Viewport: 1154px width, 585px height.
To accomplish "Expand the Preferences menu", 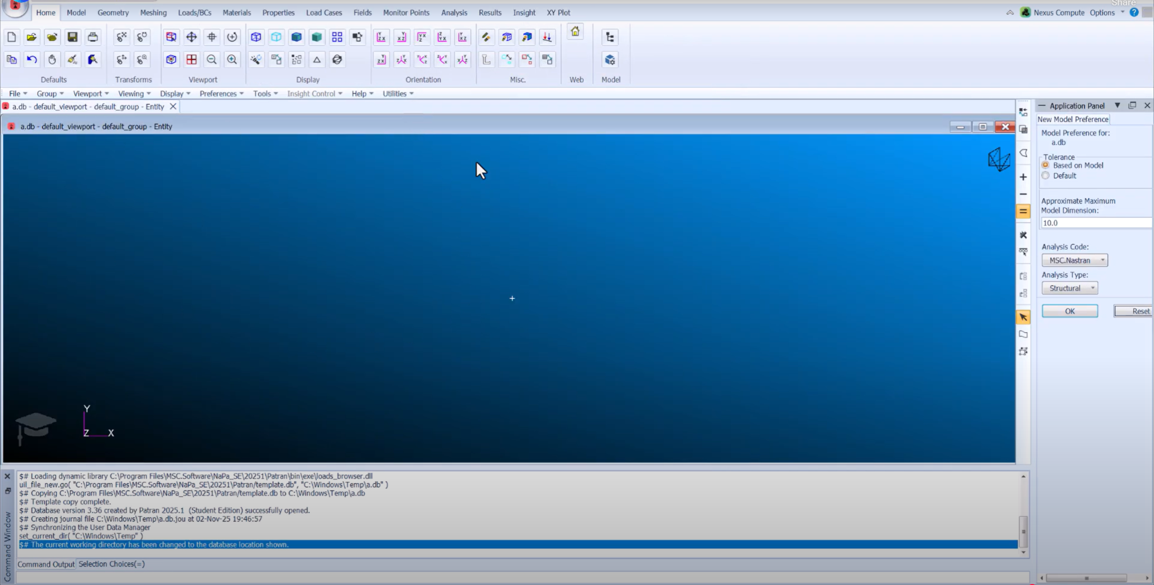I will (x=221, y=94).
